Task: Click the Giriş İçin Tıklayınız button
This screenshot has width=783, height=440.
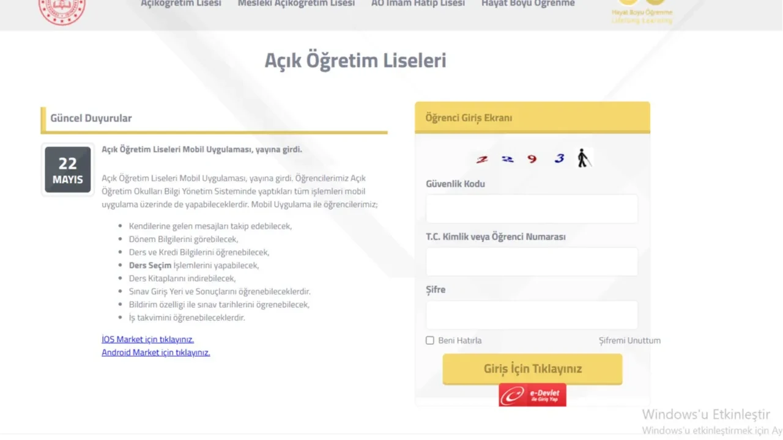Action: click(532, 369)
